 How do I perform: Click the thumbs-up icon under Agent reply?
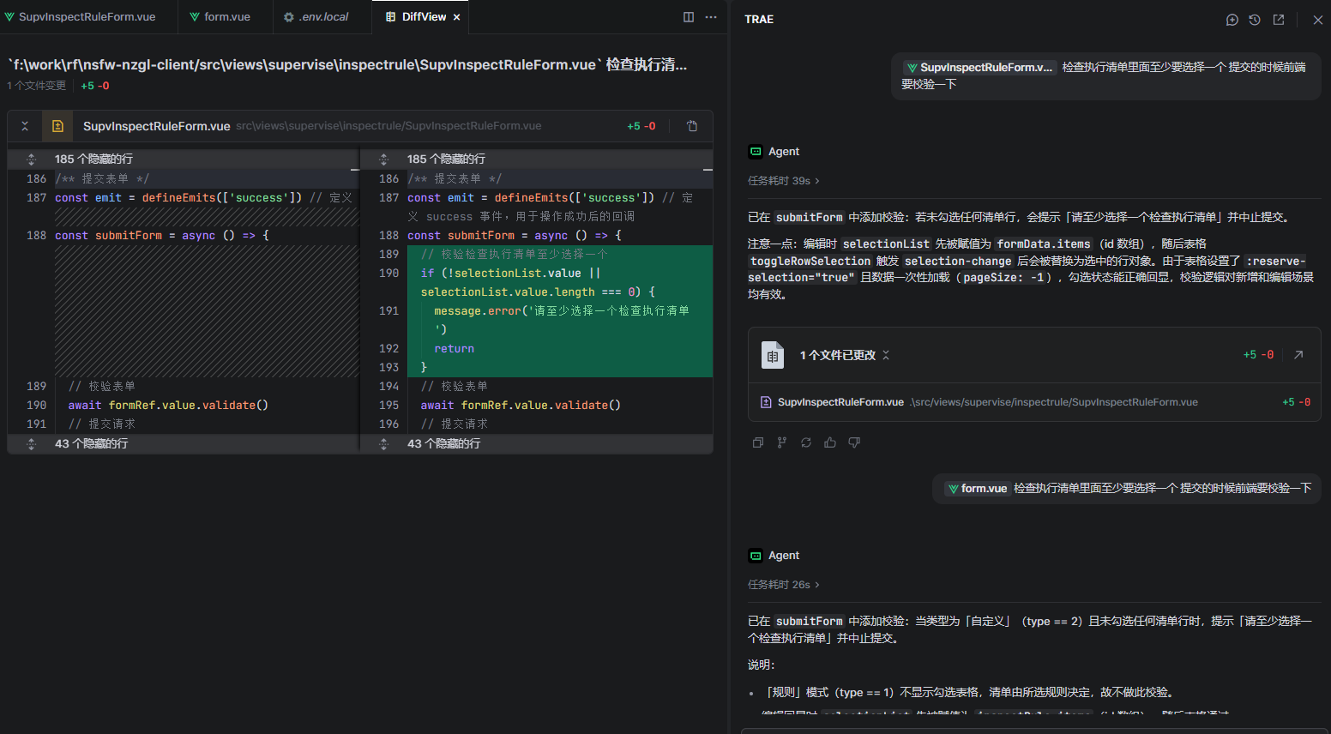(x=830, y=442)
